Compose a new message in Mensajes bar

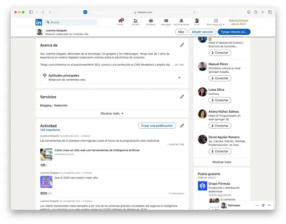(263, 205)
